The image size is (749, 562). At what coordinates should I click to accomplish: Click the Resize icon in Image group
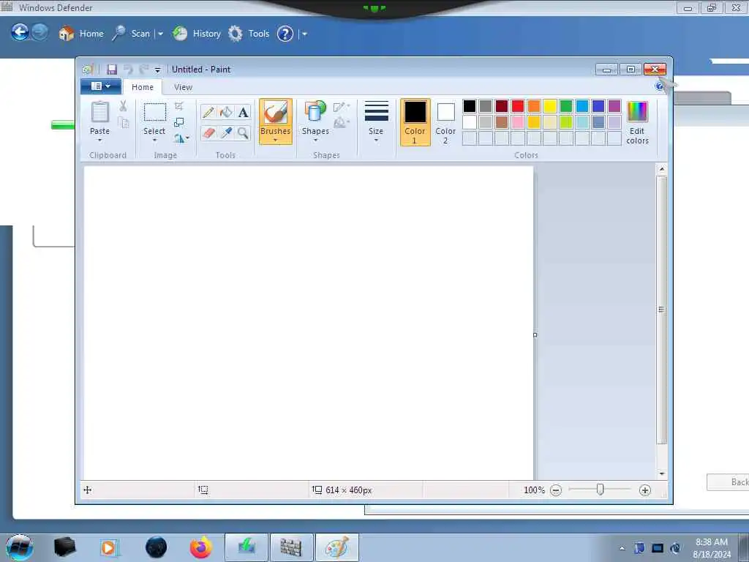(x=179, y=122)
